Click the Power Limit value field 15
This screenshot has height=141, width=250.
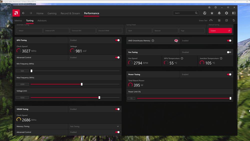[x=131, y=98]
